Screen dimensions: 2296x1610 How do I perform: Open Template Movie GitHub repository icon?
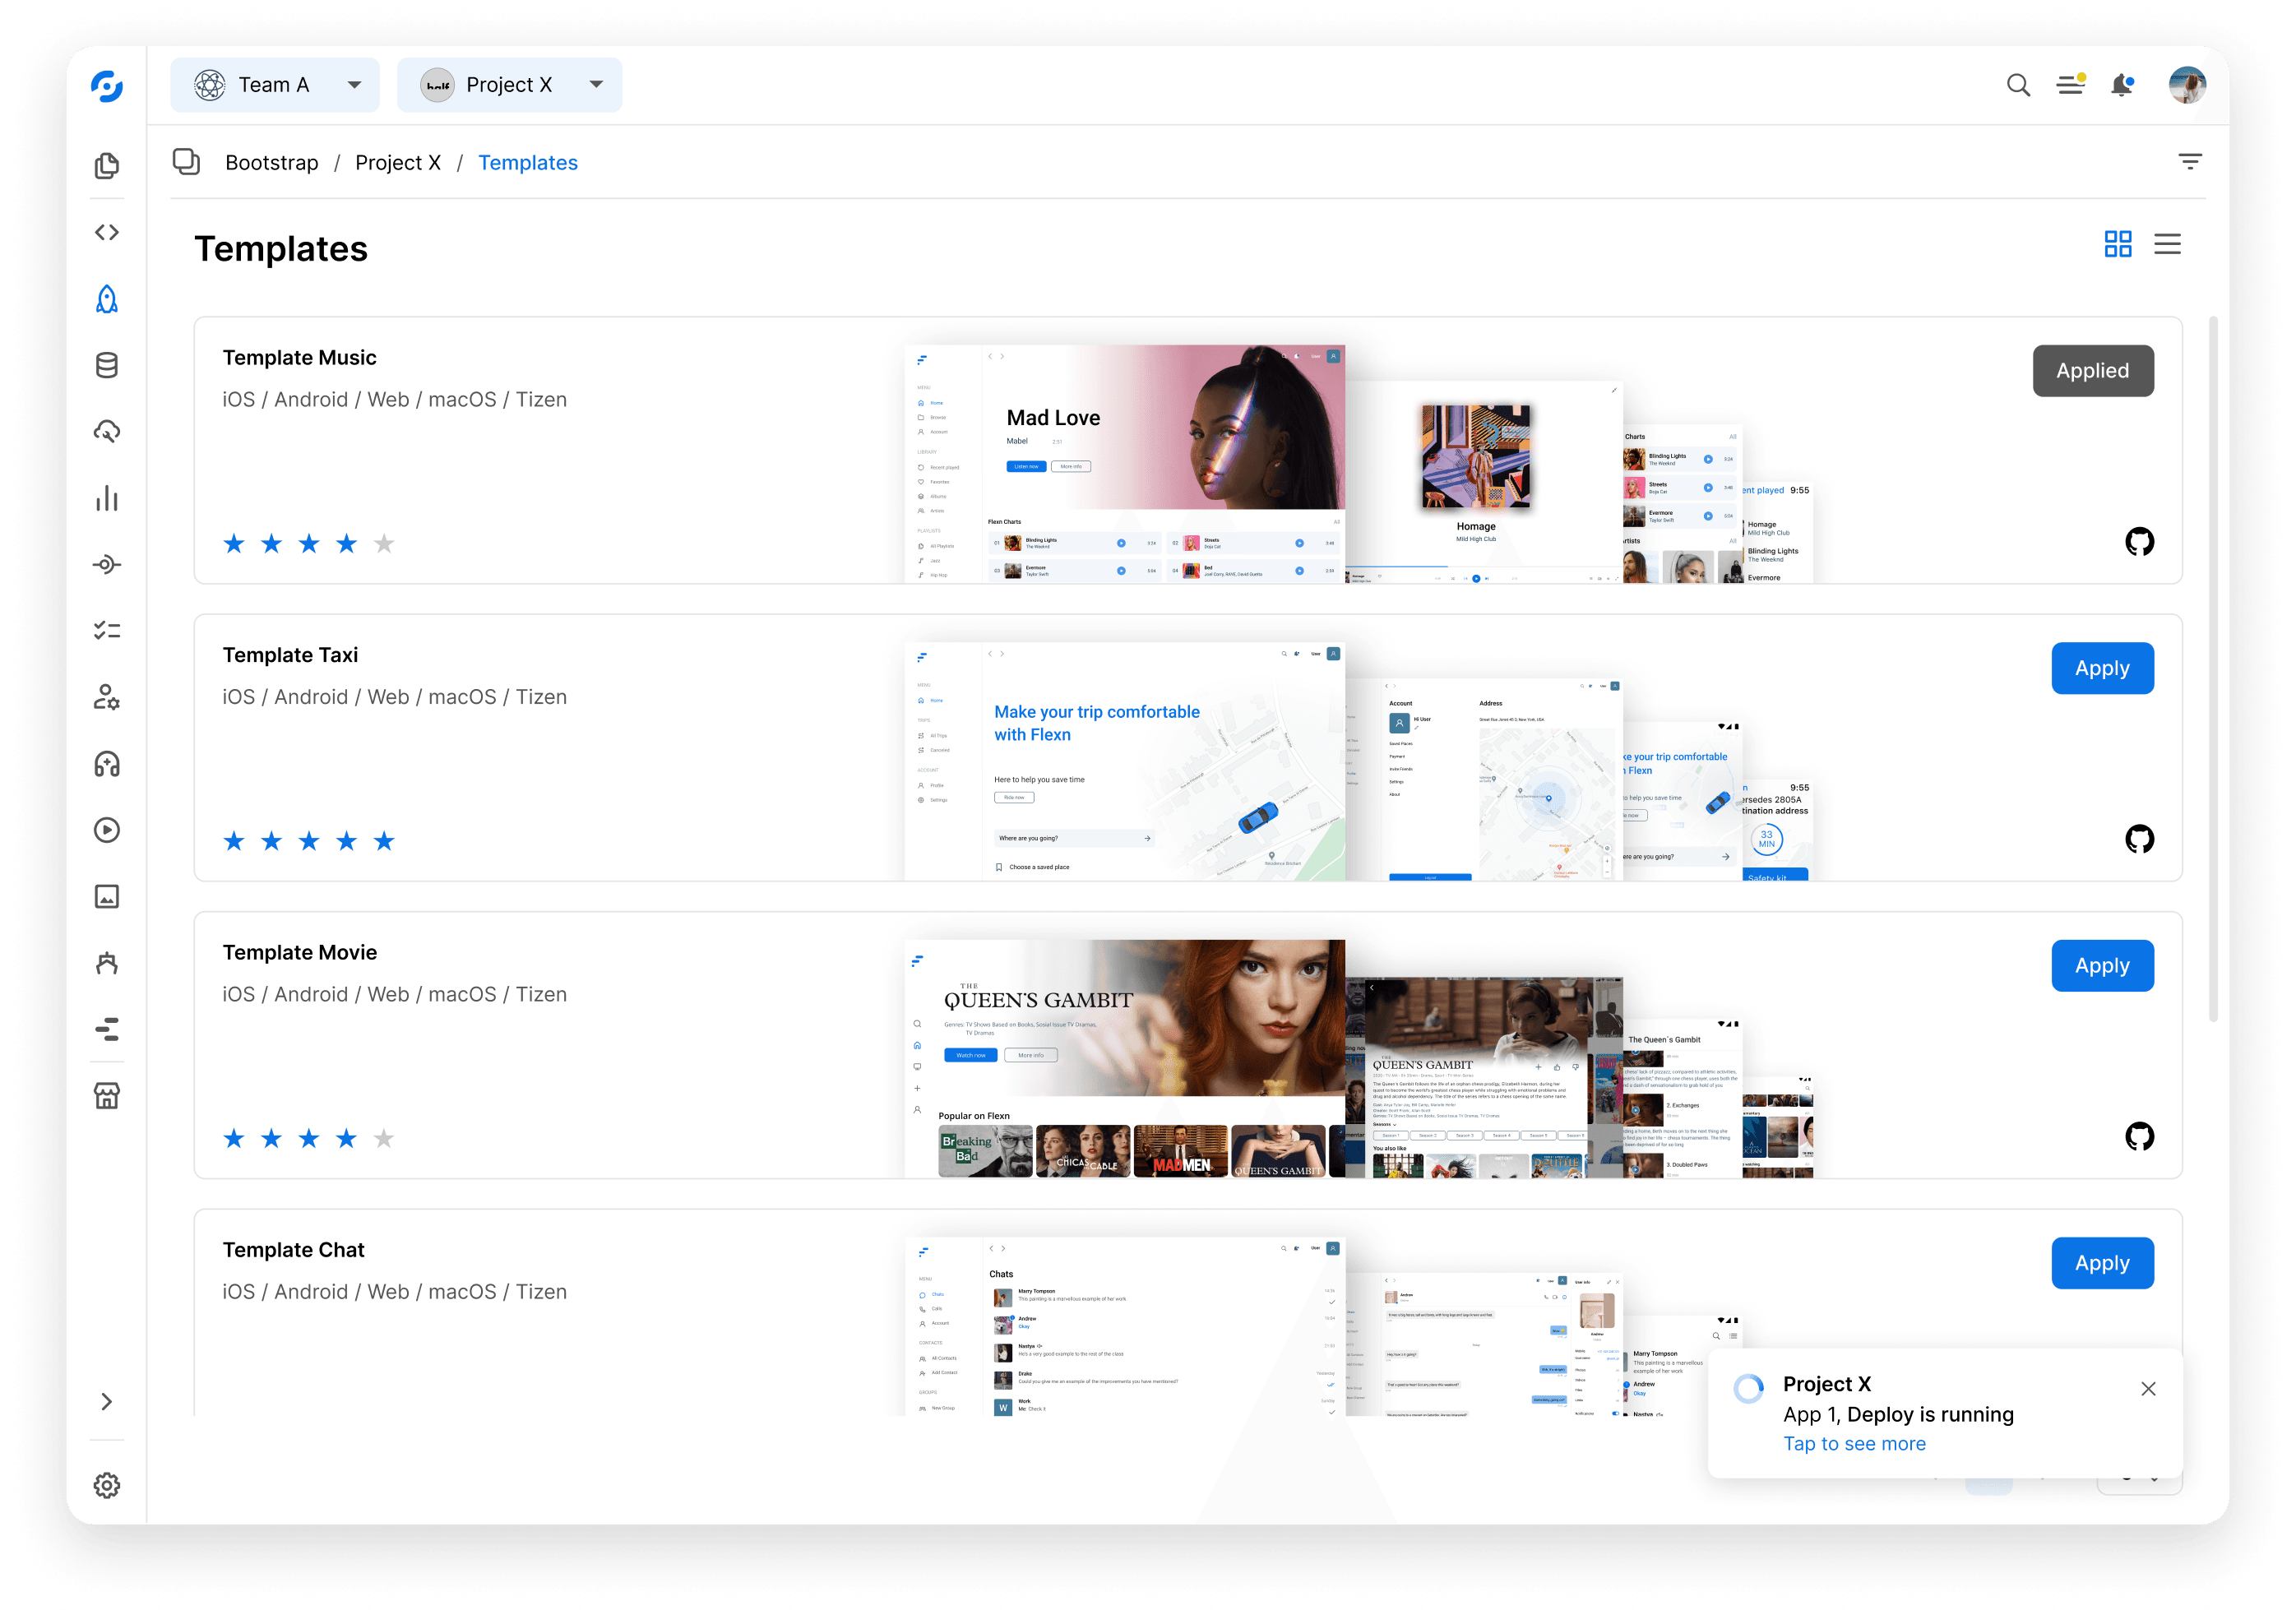(2139, 1136)
